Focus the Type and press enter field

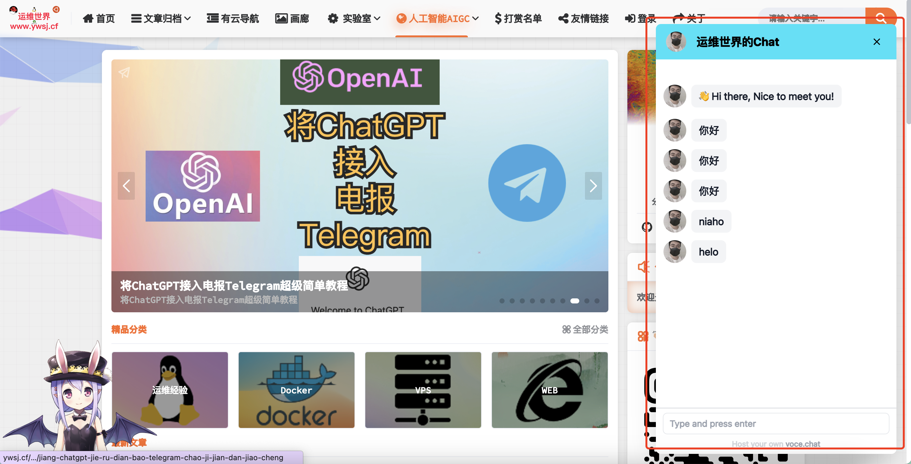pyautogui.click(x=776, y=424)
